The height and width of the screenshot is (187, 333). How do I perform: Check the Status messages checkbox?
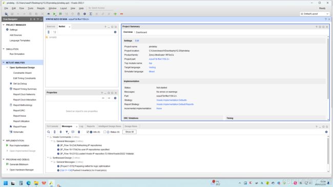[x=105, y=132]
